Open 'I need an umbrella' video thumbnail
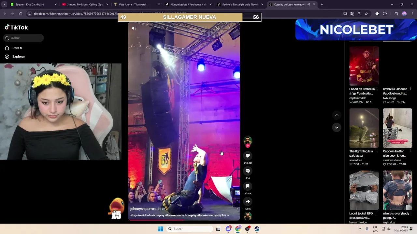The image size is (417, 234). pyautogui.click(x=364, y=66)
